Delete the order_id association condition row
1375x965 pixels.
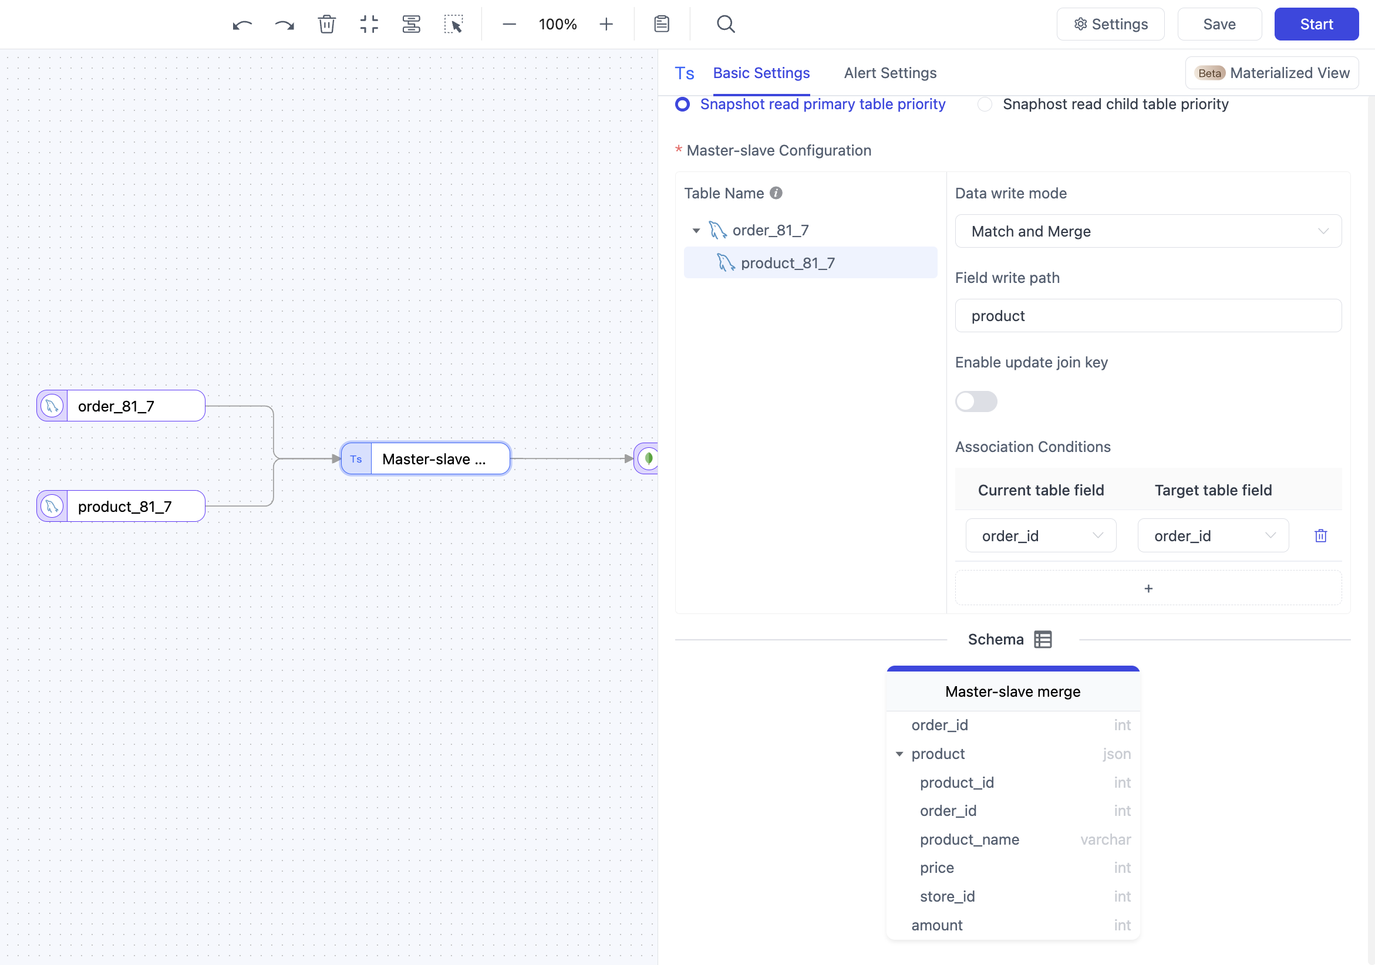point(1320,536)
